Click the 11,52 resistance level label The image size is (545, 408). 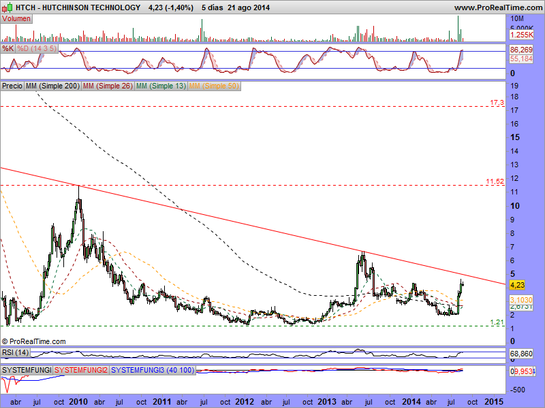(495, 182)
